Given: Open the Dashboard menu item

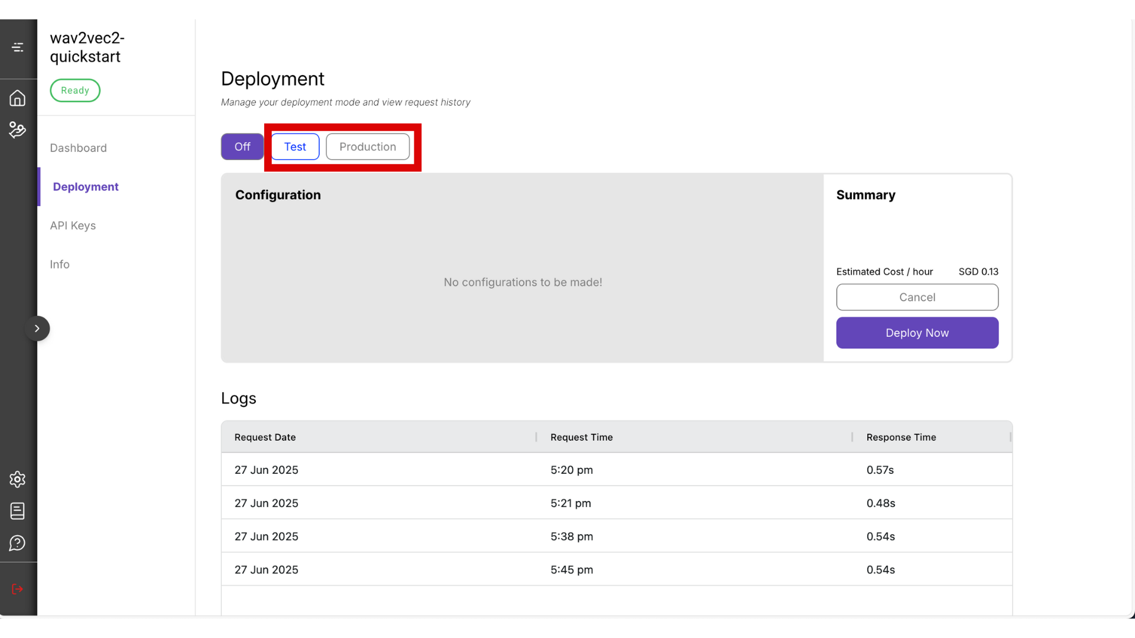Looking at the screenshot, I should coord(79,148).
